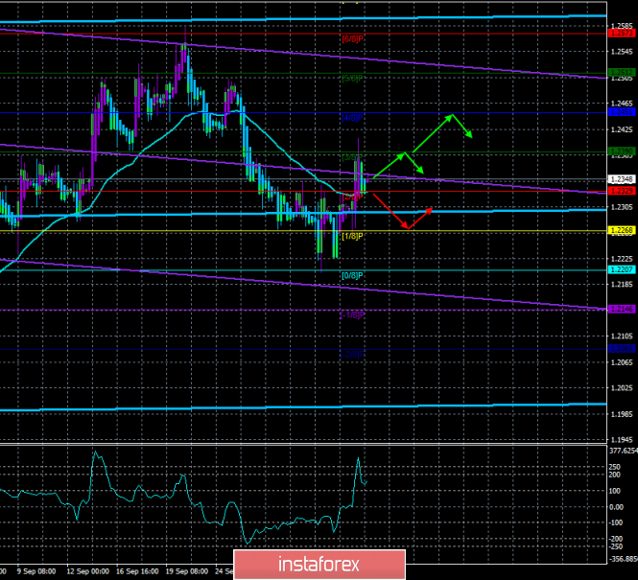Click the -200 indicator scale value
Viewport: 638px width, 580px height.
coord(616,539)
